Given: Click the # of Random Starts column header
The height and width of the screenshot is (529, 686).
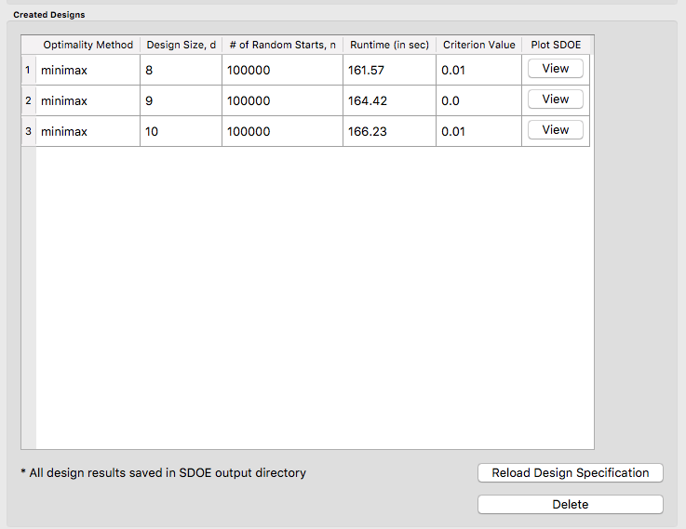Looking at the screenshot, I should 282,45.
